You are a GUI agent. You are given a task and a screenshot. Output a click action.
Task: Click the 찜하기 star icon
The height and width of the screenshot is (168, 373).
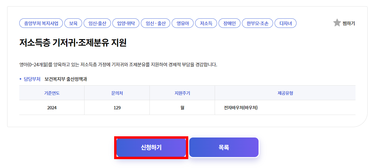337,23
